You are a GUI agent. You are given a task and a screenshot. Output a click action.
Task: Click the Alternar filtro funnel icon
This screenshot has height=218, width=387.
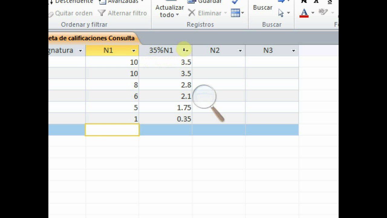(102, 13)
